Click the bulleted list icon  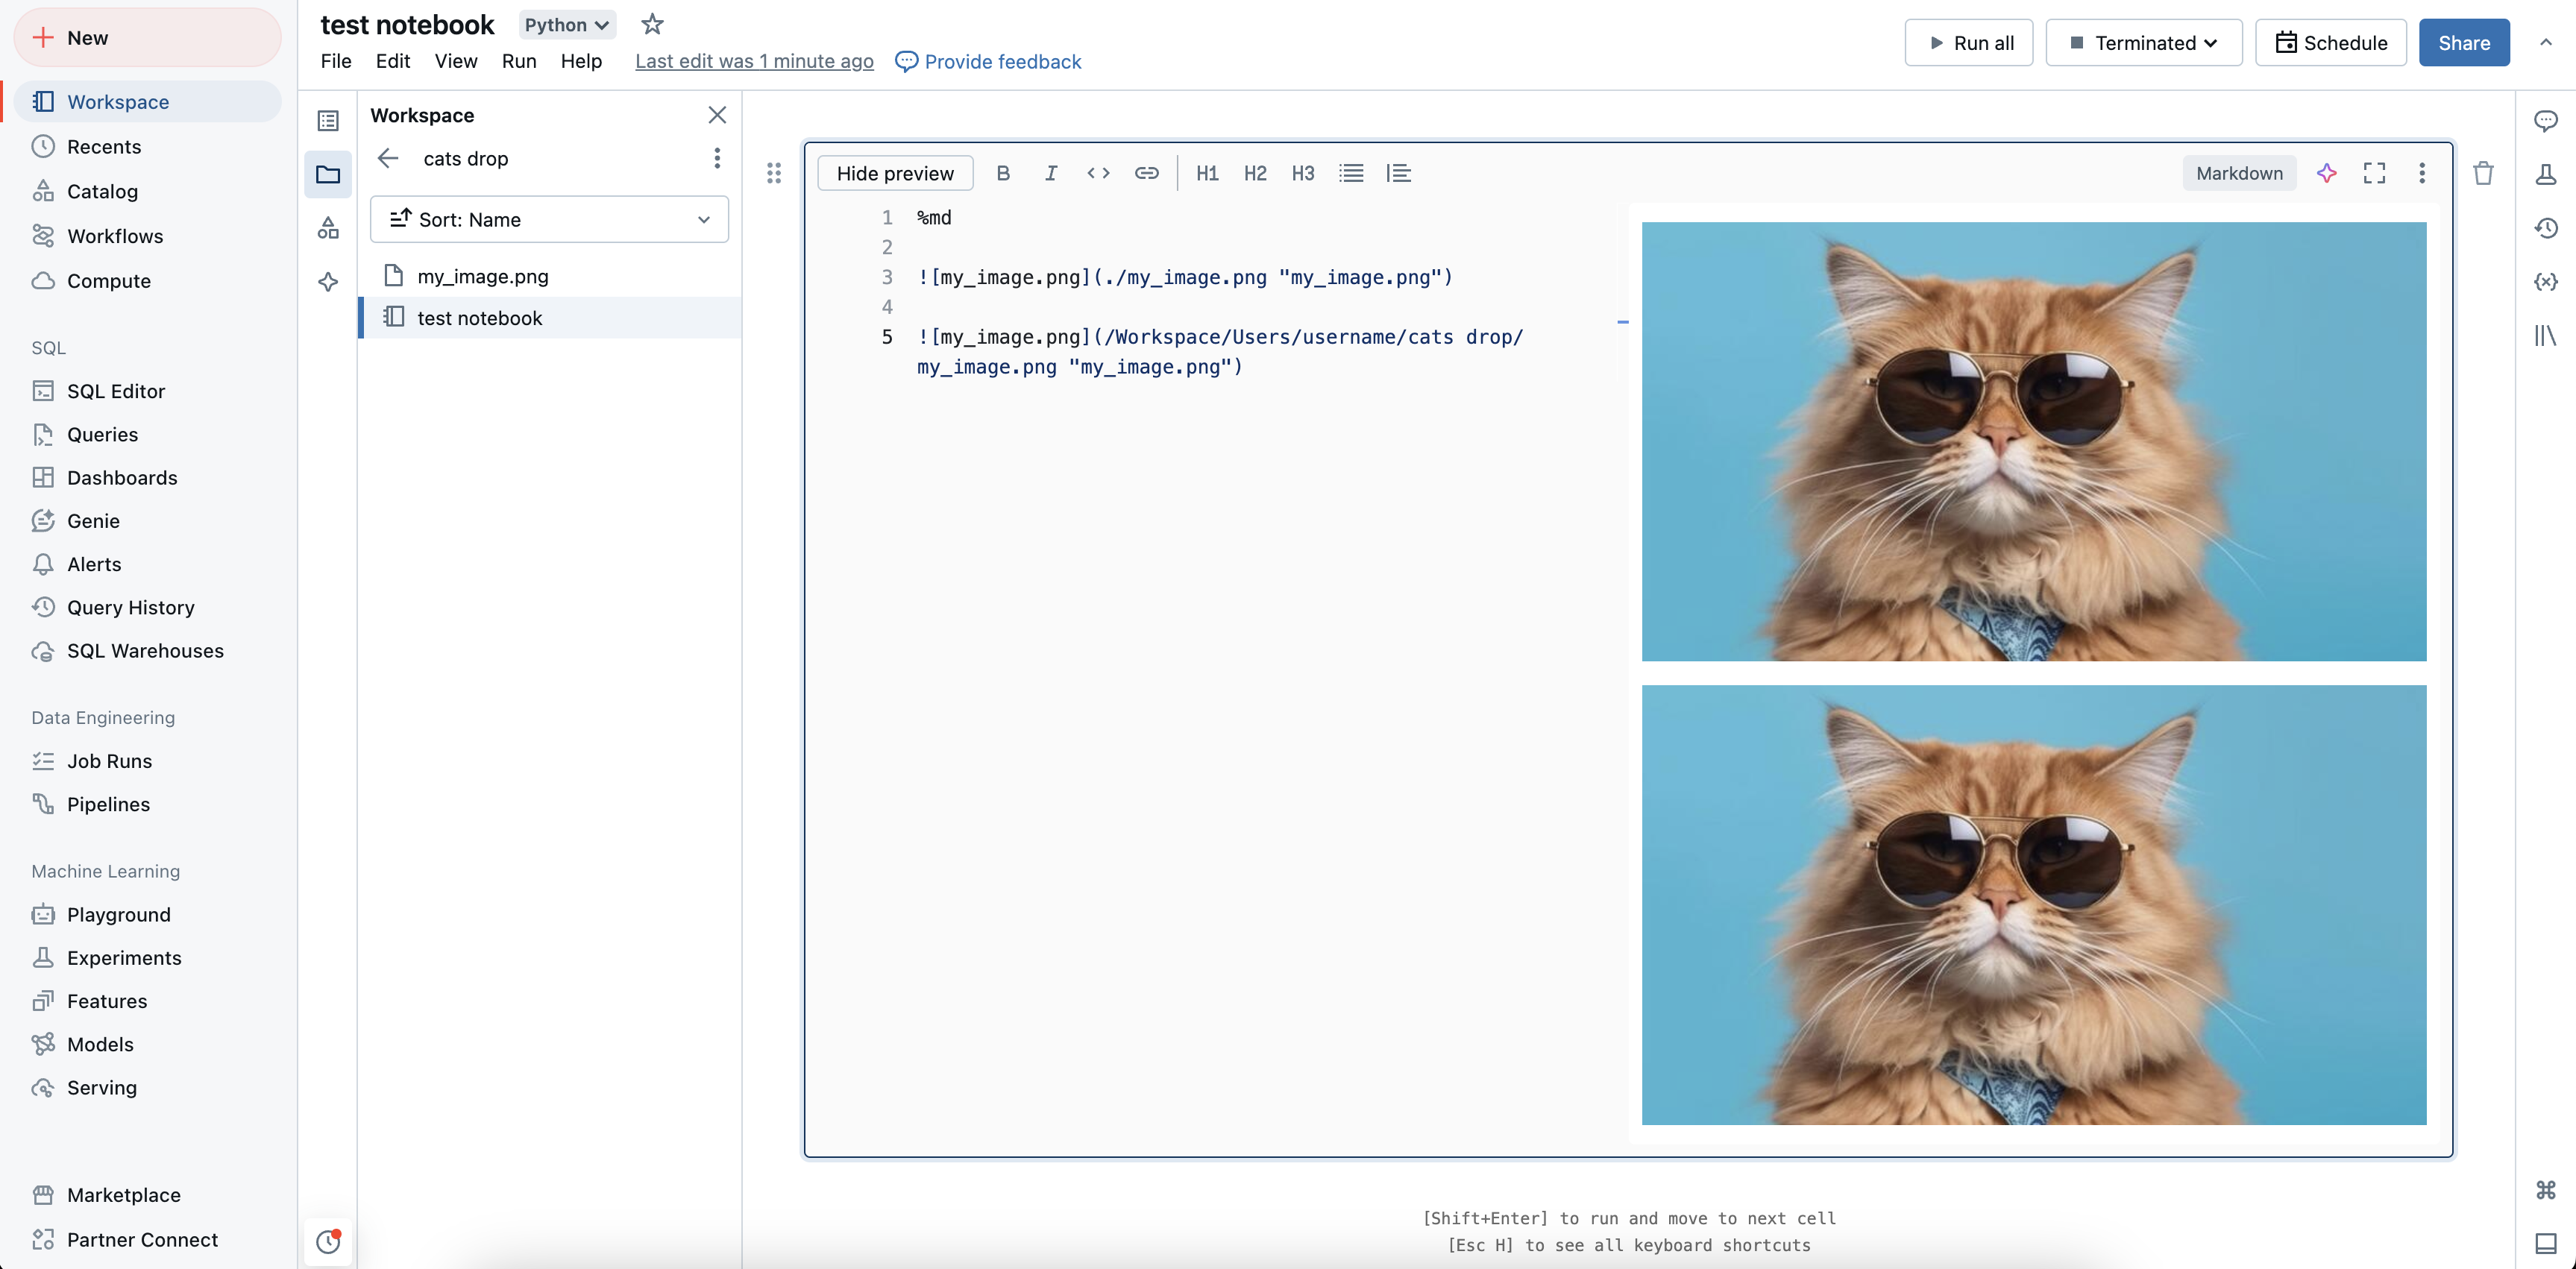[1351, 172]
